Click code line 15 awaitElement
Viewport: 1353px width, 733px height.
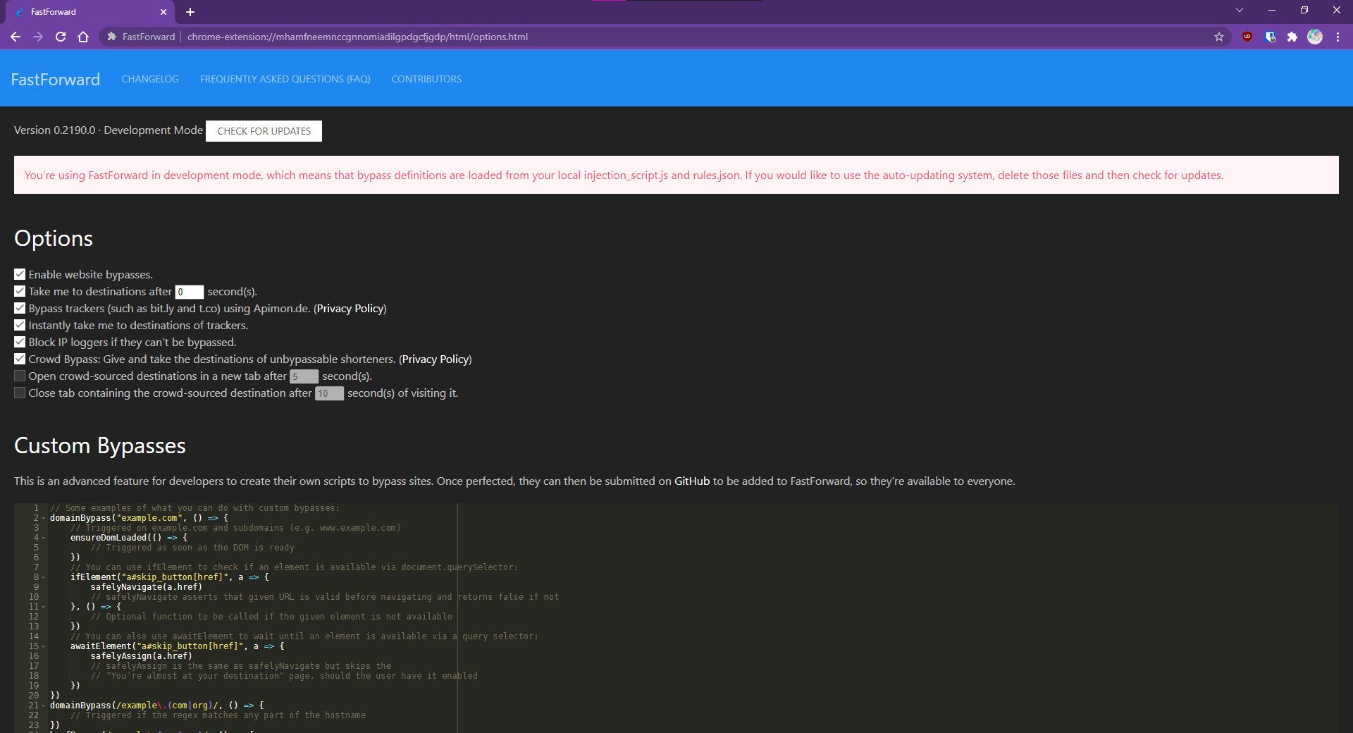[177, 646]
